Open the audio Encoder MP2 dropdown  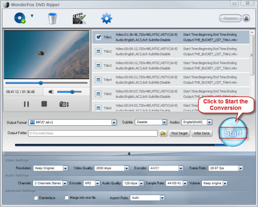click(98, 183)
